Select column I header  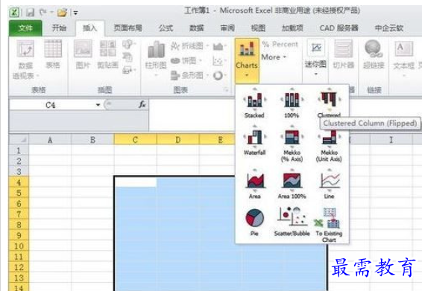point(391,140)
